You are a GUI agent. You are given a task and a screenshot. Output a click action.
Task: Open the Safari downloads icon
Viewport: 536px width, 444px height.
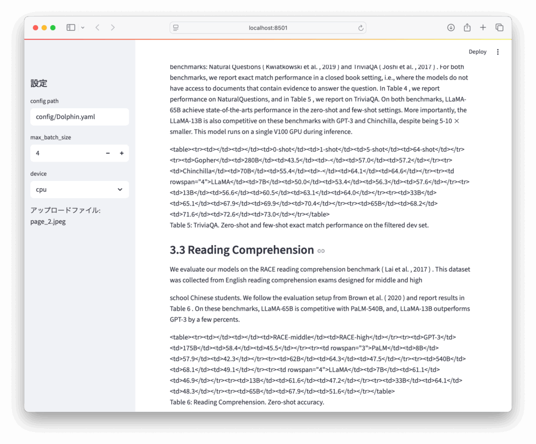point(451,28)
